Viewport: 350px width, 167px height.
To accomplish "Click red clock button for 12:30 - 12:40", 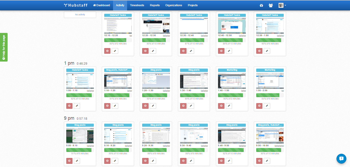I will point(183,51).
